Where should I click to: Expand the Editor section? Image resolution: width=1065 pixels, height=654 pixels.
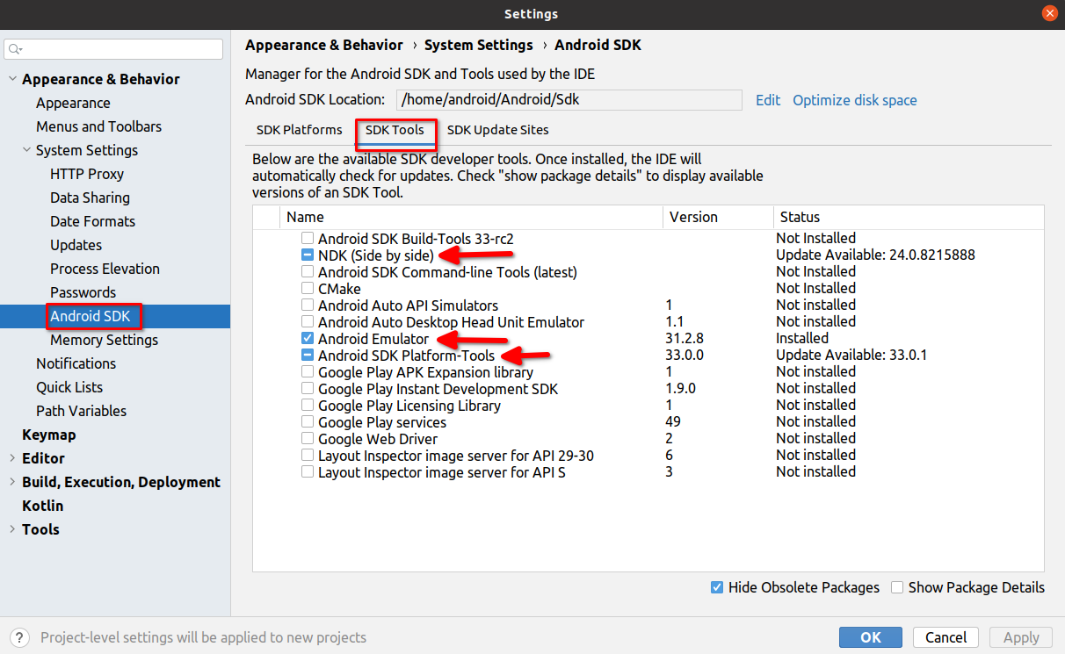click(12, 458)
